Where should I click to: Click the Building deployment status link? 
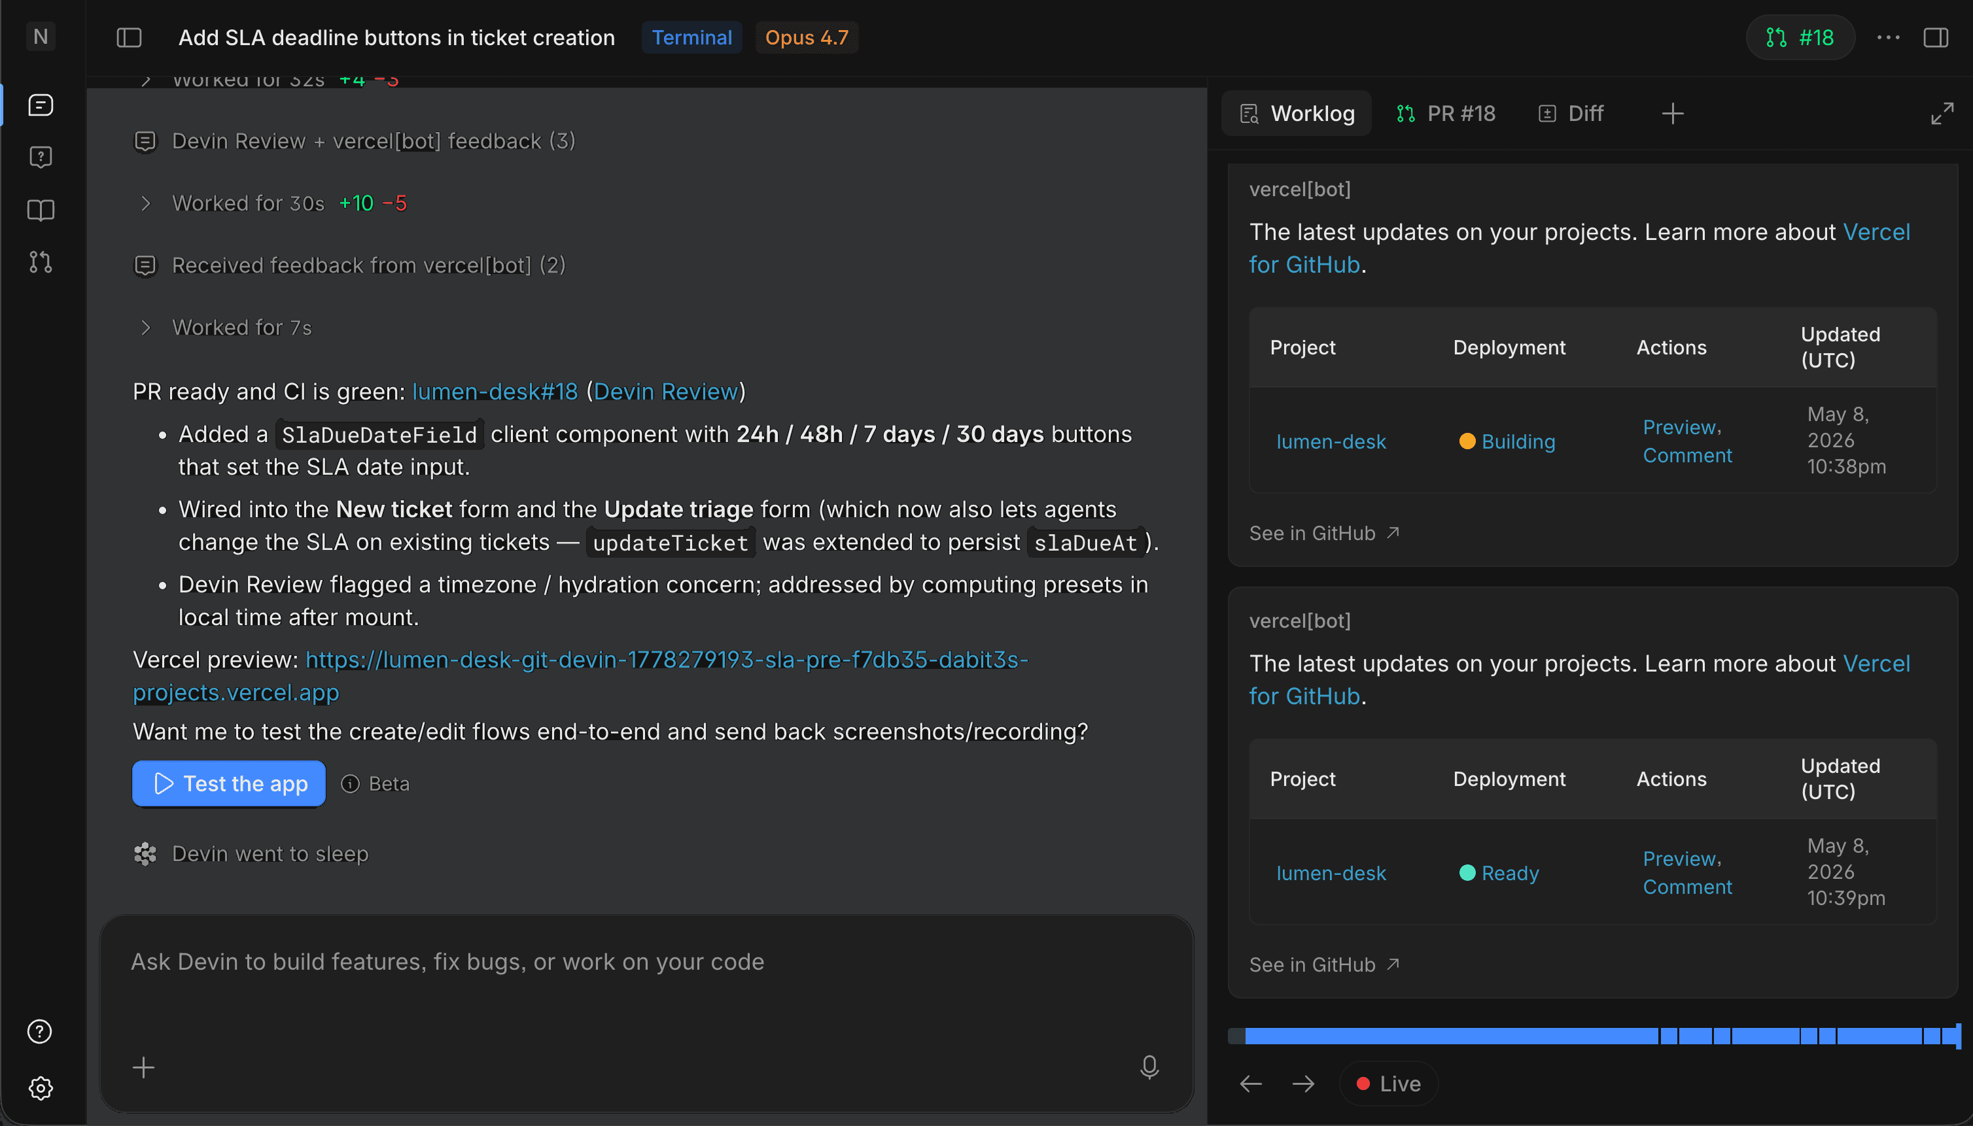pyautogui.click(x=1518, y=441)
